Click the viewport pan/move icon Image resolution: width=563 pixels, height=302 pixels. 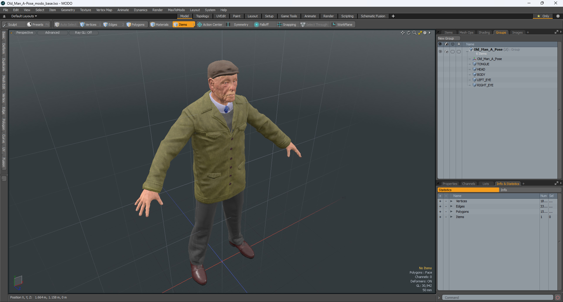click(403, 33)
